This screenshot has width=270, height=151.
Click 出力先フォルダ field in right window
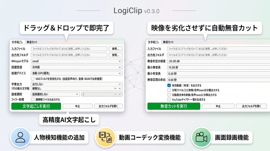pyautogui.click(x=219, y=55)
